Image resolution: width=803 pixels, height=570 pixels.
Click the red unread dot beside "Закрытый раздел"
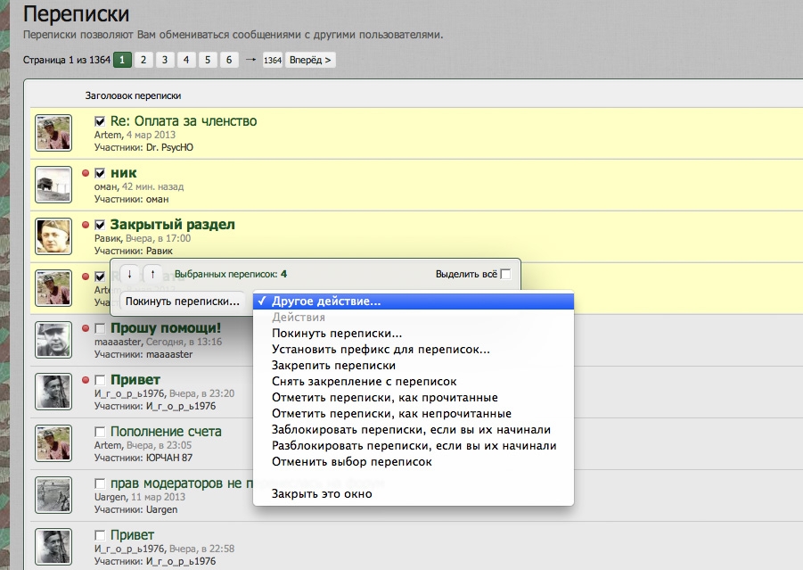(86, 225)
